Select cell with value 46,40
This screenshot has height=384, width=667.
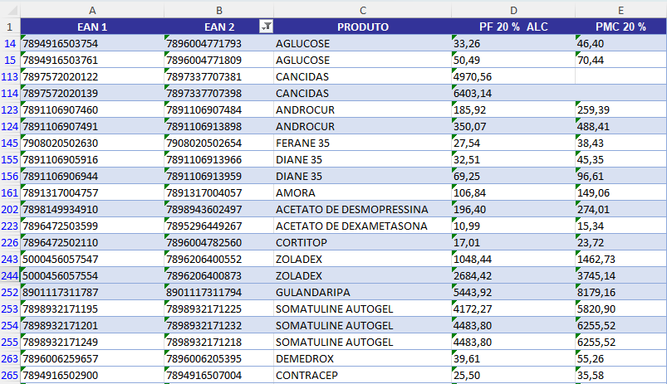621,43
